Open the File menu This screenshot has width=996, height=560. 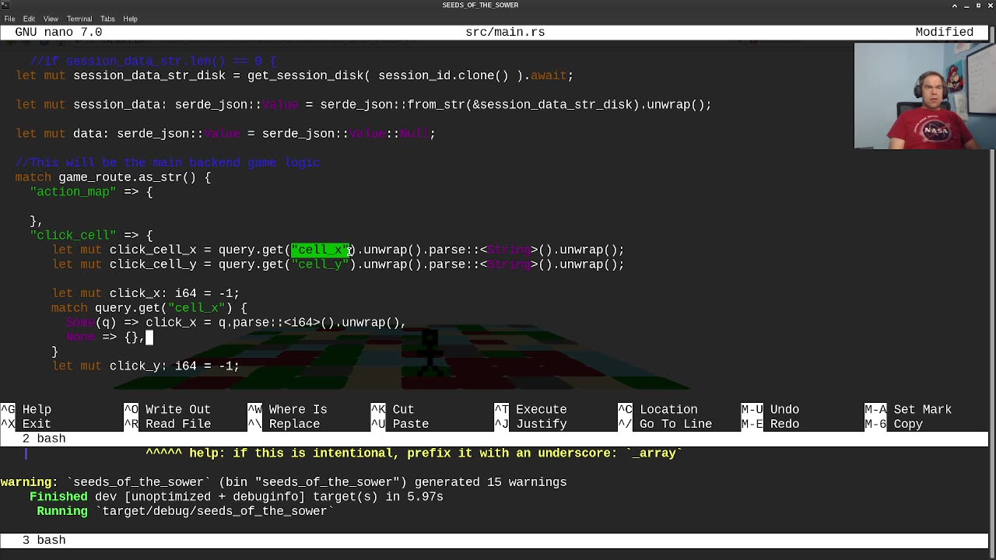pos(9,19)
